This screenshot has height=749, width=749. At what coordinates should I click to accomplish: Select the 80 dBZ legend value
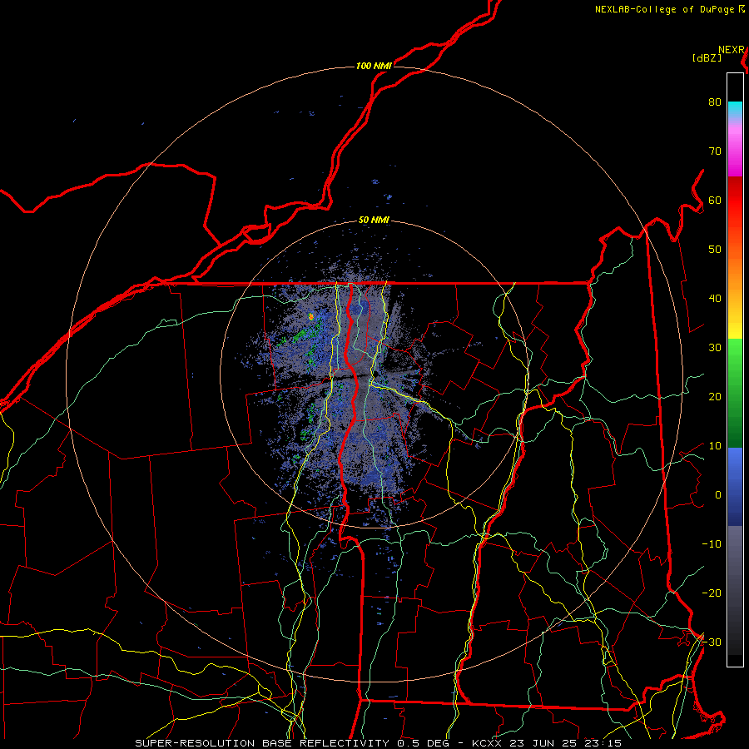715,102
